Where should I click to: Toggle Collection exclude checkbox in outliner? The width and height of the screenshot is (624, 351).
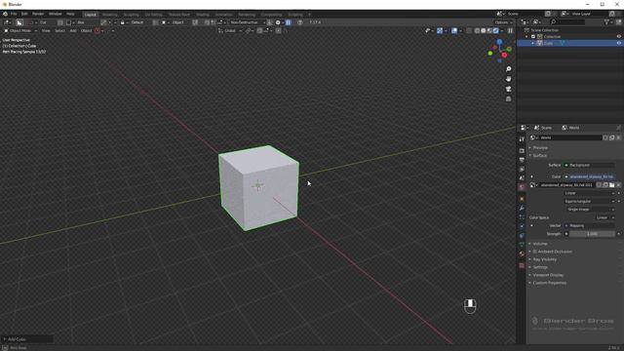point(533,37)
